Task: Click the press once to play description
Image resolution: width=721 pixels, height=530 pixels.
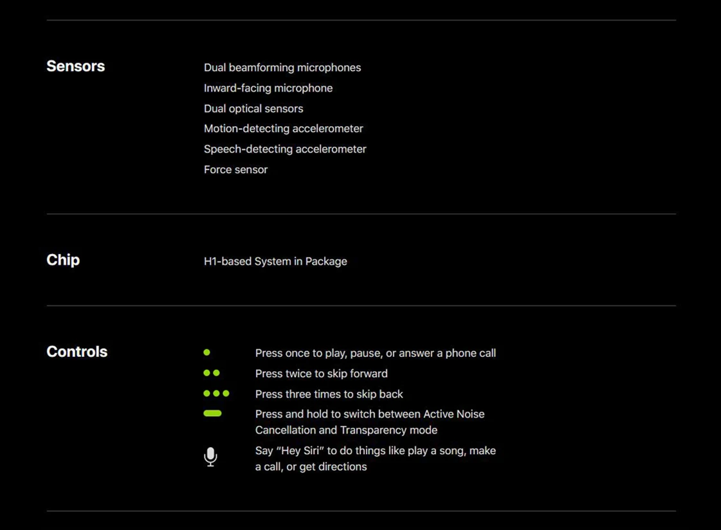Action: 375,353
